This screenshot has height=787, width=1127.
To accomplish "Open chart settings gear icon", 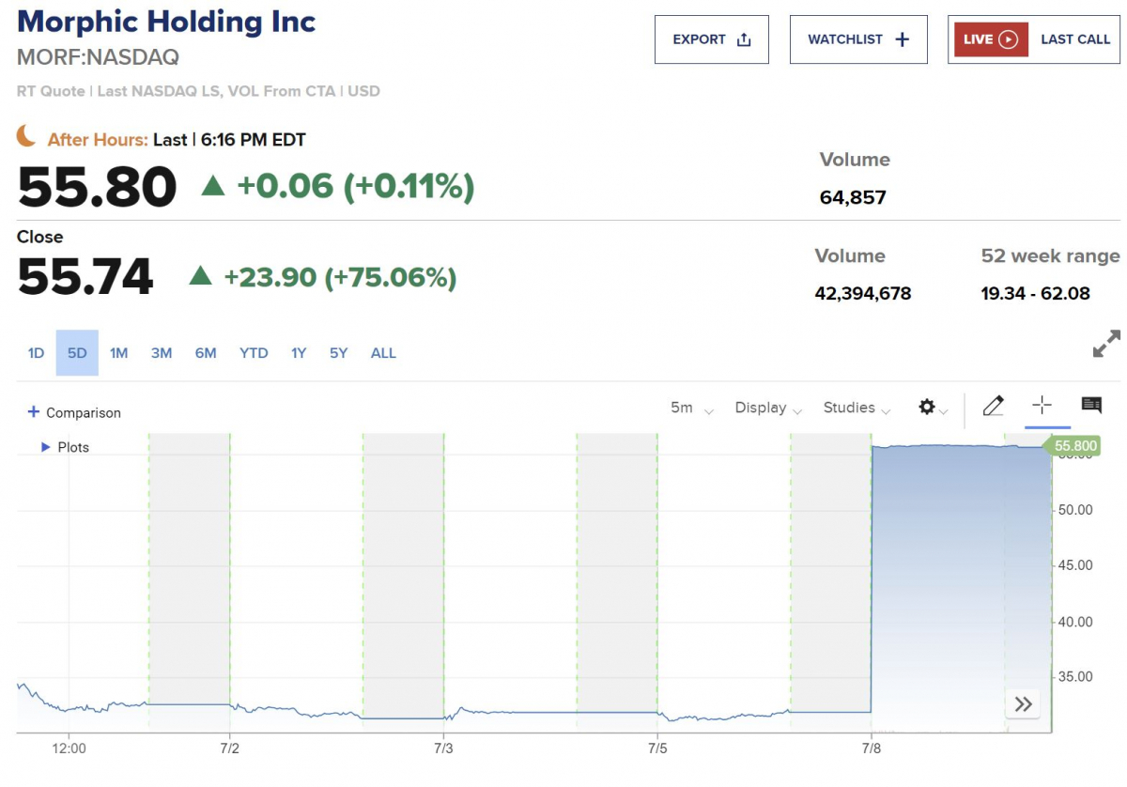I will [x=927, y=408].
